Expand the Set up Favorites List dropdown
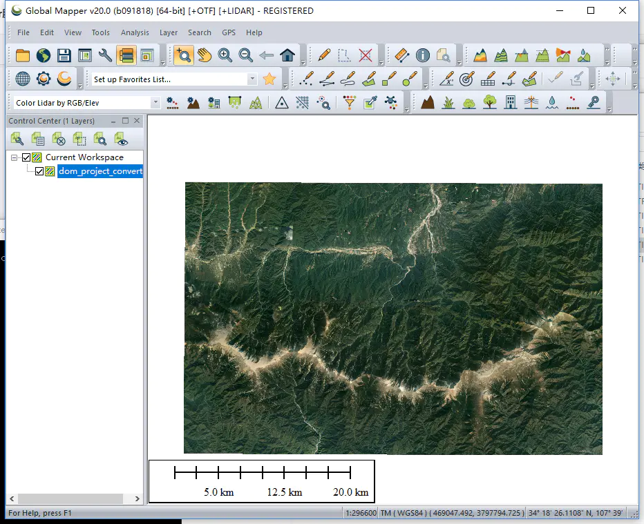Screen dimensions: 644x524 (252, 79)
